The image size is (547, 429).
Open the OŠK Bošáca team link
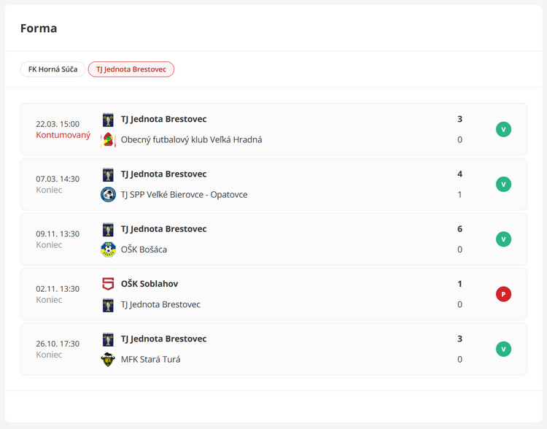(x=144, y=250)
